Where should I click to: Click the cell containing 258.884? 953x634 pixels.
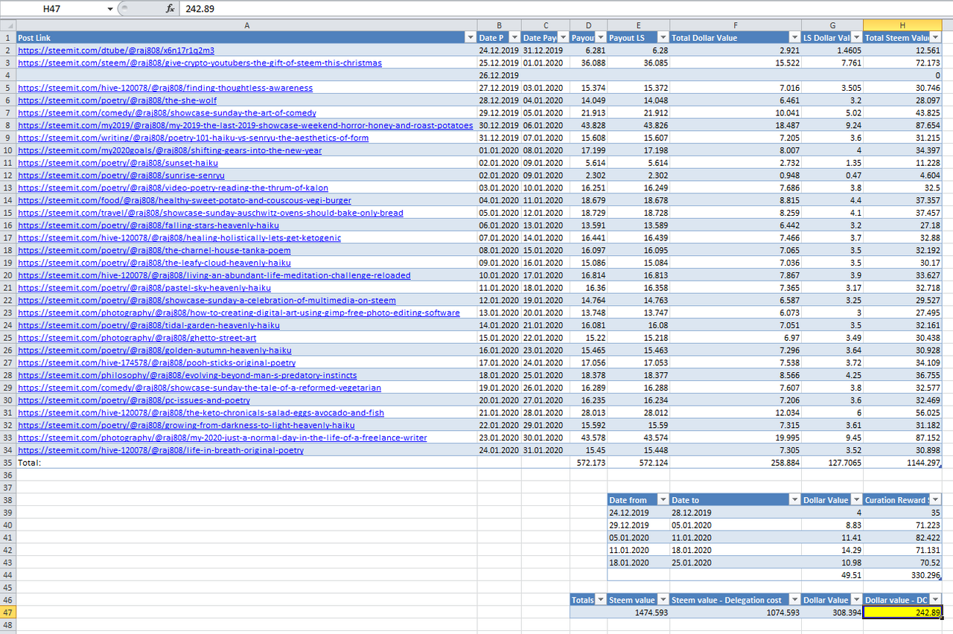736,462
